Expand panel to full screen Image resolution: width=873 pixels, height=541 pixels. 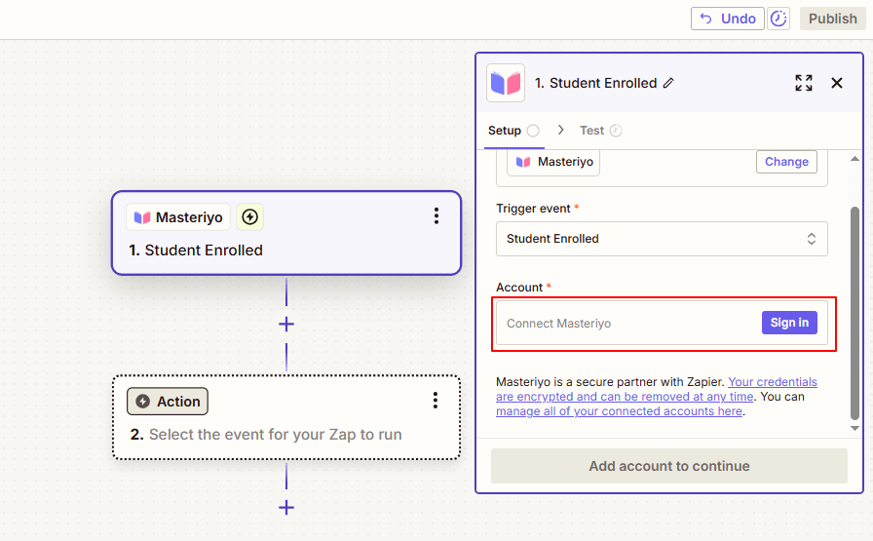804,83
